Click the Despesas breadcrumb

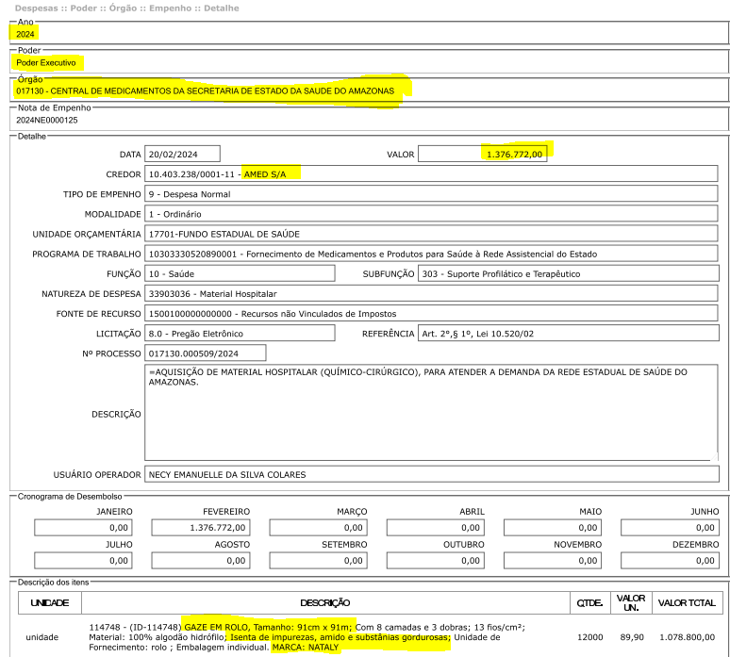point(37,8)
